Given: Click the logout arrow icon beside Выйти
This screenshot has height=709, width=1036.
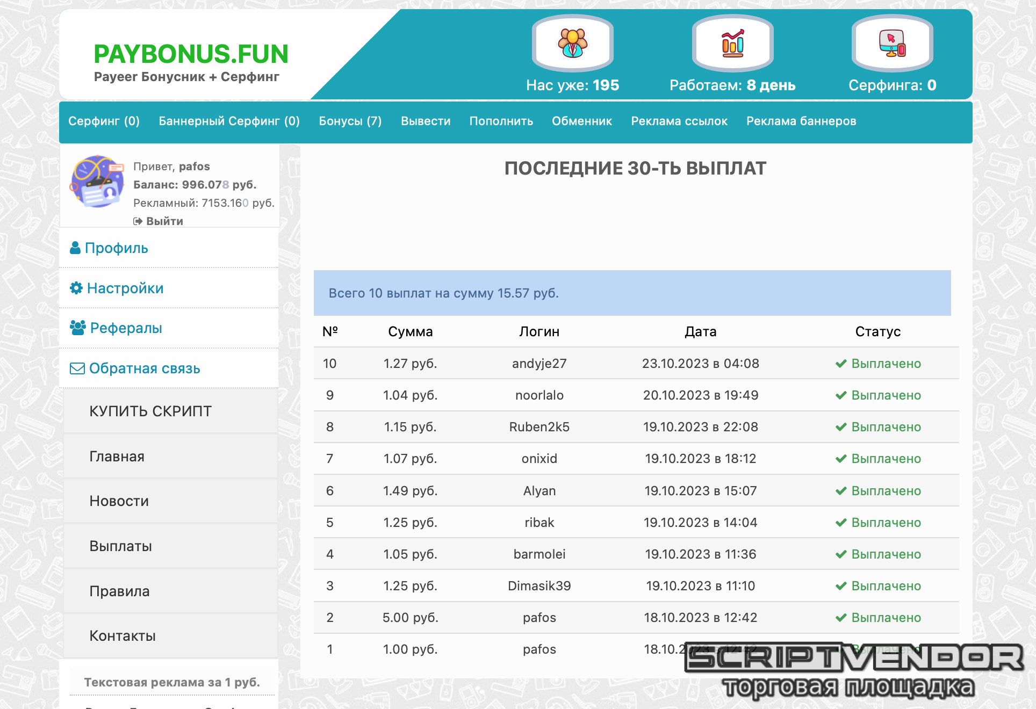Looking at the screenshot, I should point(138,221).
